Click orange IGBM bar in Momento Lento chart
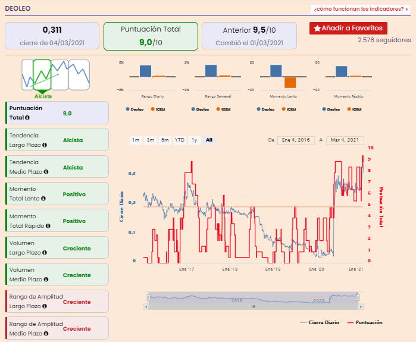416x342 pixels. tap(290, 83)
